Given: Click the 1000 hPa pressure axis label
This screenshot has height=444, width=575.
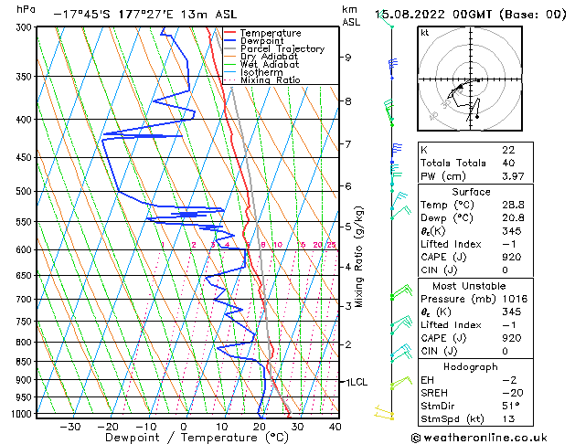Looking at the screenshot, I should tap(24, 414).
